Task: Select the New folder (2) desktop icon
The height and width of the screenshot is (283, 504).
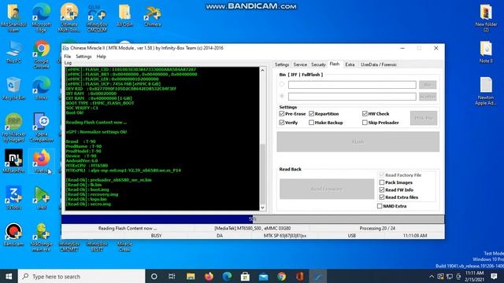Action: click(x=486, y=18)
